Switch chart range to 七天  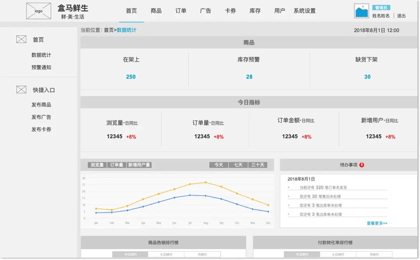click(238, 165)
